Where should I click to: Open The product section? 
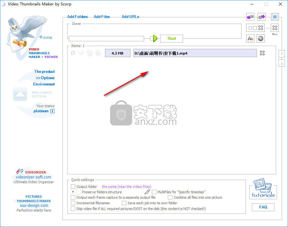(44, 72)
